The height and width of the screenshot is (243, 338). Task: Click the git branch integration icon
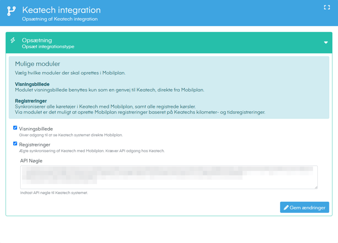point(11,11)
